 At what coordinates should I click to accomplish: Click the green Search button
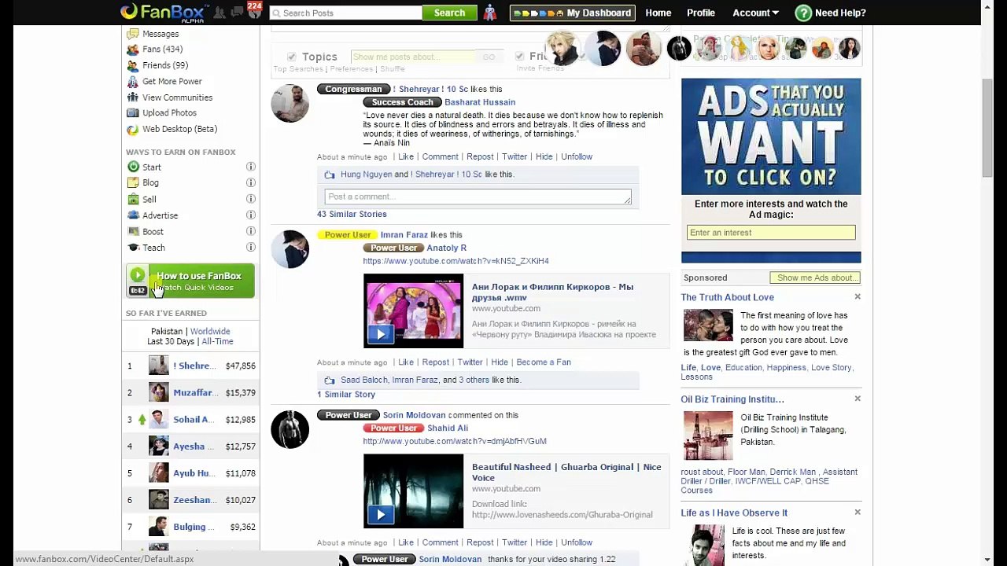449,13
